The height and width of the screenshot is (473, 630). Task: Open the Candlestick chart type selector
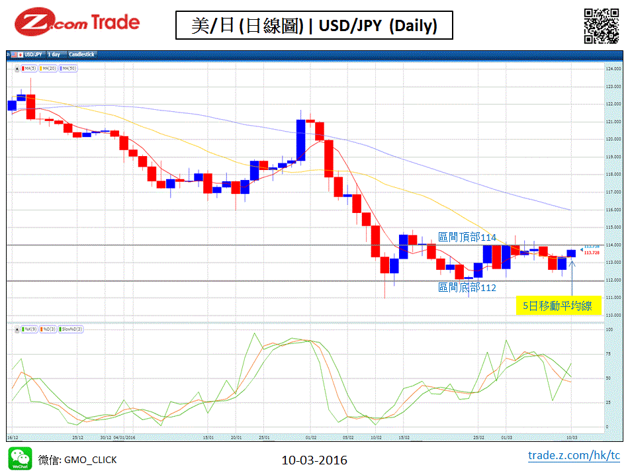pyautogui.click(x=81, y=54)
